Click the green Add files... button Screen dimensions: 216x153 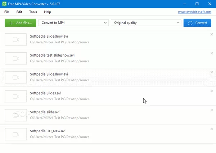coord(21,23)
